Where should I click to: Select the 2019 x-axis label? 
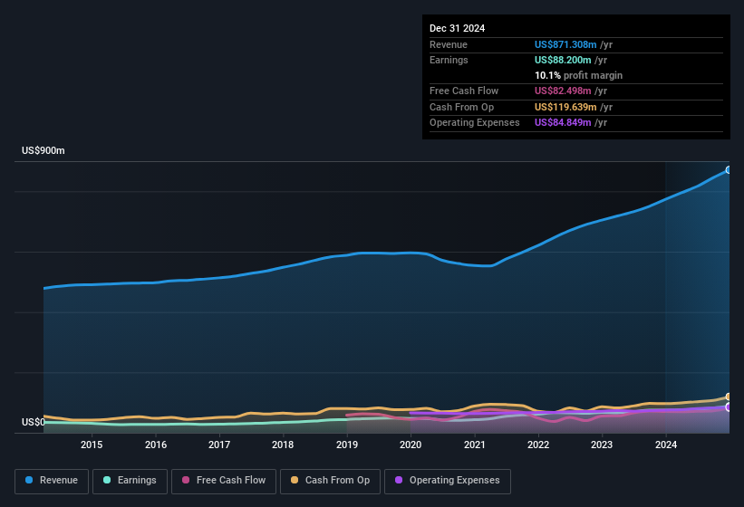click(x=347, y=445)
